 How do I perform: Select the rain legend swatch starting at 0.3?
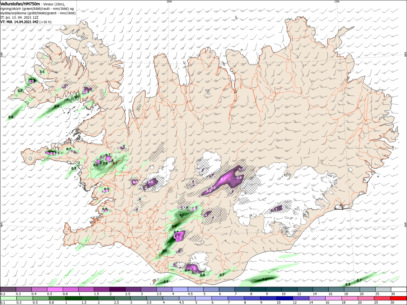24,298
